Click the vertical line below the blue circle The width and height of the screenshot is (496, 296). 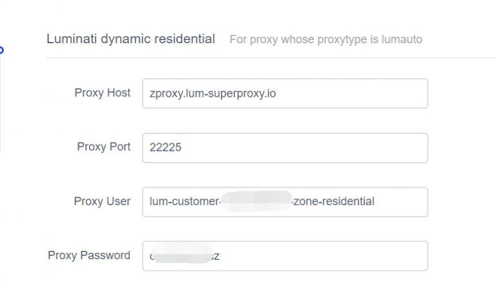point(1,103)
